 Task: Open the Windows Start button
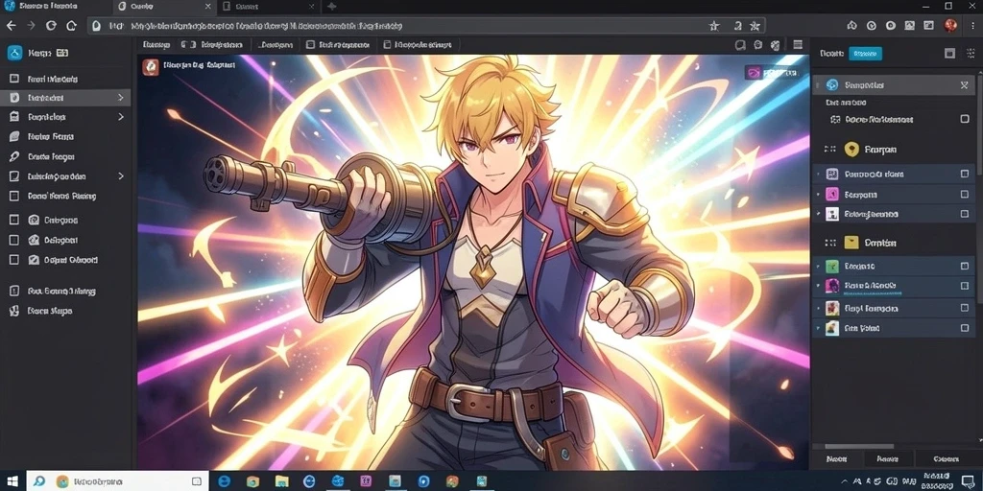(x=12, y=481)
